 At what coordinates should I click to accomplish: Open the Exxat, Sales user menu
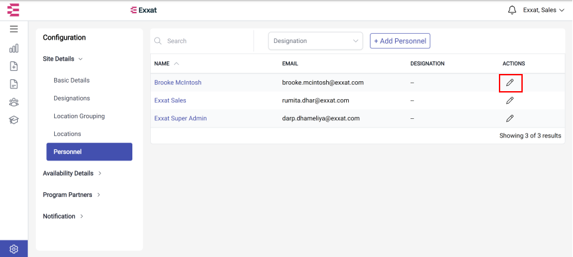(x=544, y=10)
